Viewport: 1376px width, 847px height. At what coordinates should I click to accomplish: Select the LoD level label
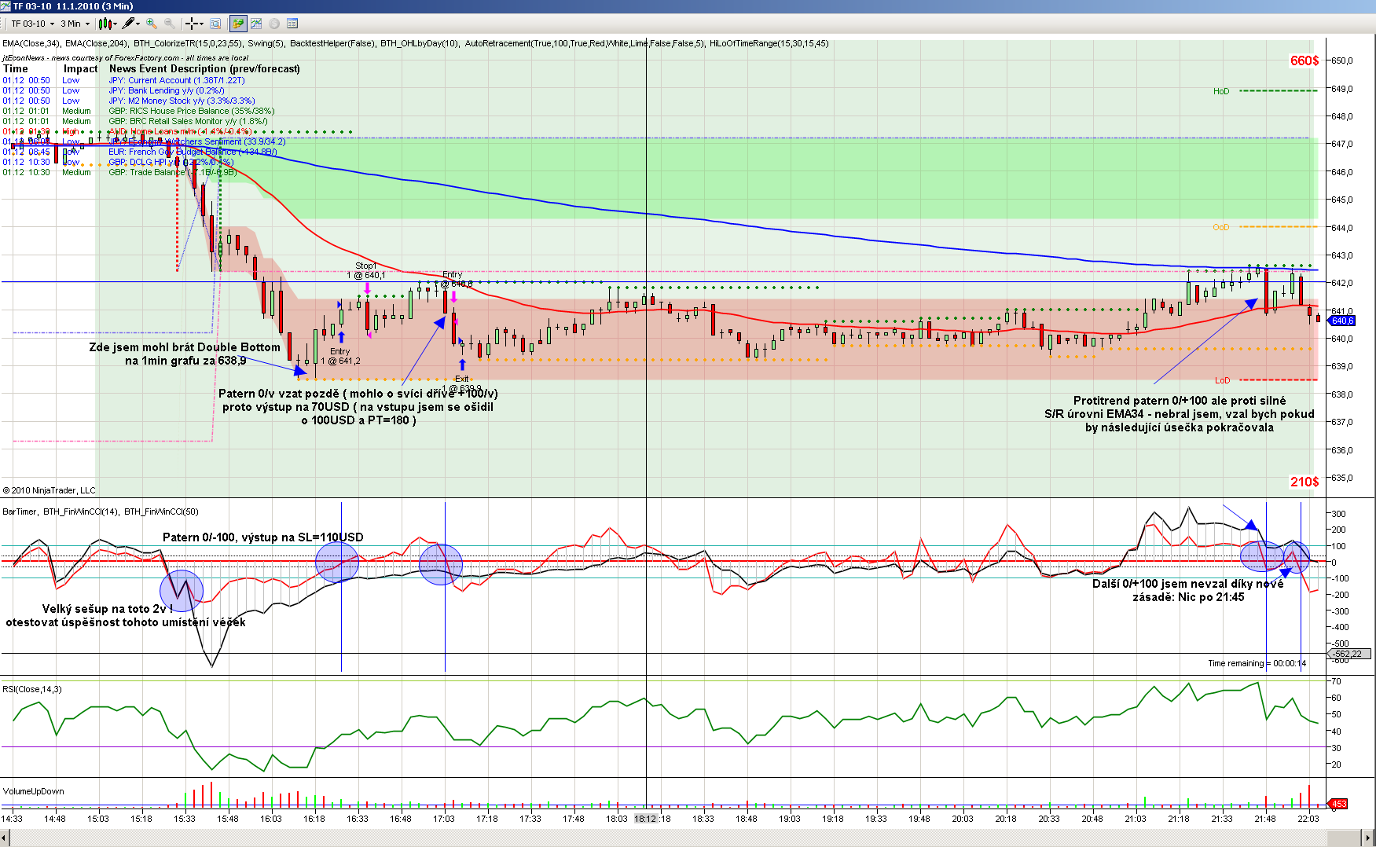coord(1222,380)
